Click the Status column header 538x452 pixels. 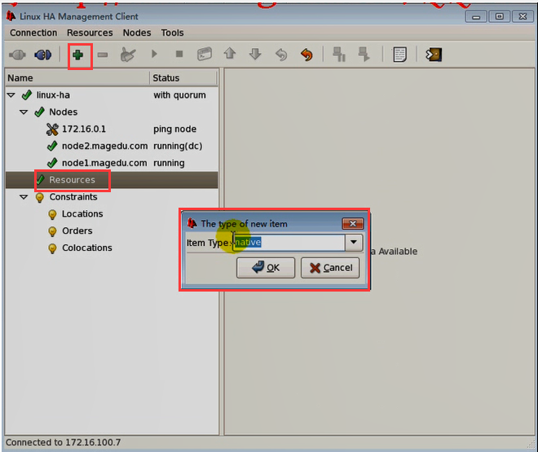click(183, 78)
